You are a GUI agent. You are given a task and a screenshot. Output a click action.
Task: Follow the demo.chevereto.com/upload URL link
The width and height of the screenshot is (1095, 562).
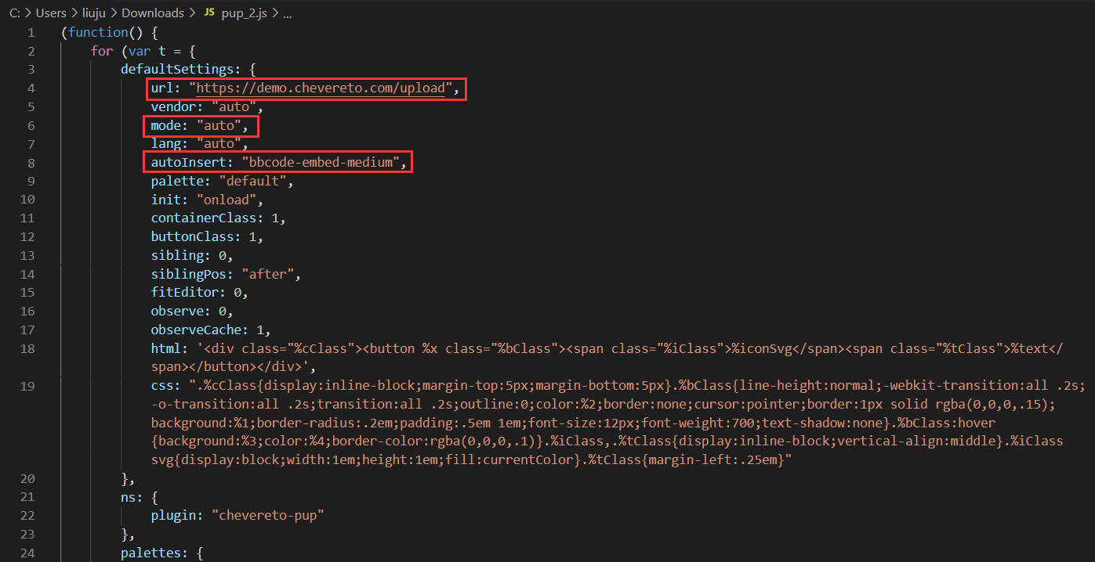[321, 88]
